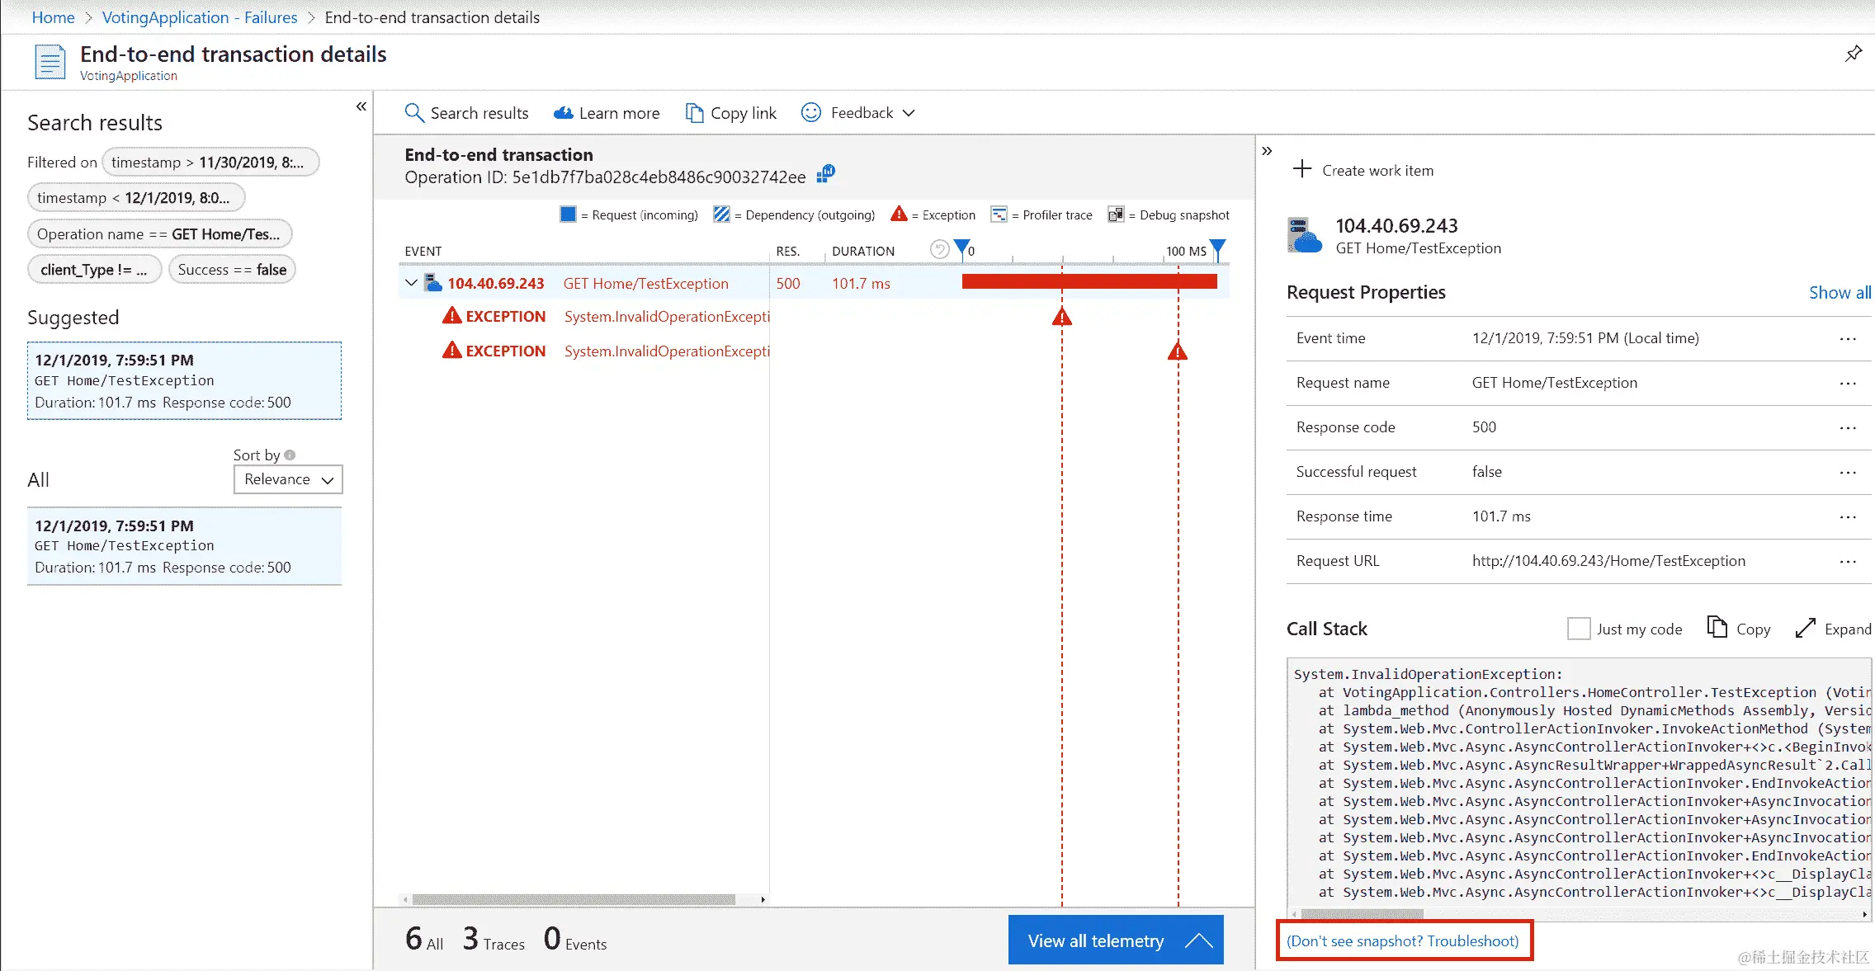1875x971 pixels.
Task: Click the reset time-range clock icon
Action: coord(939,249)
